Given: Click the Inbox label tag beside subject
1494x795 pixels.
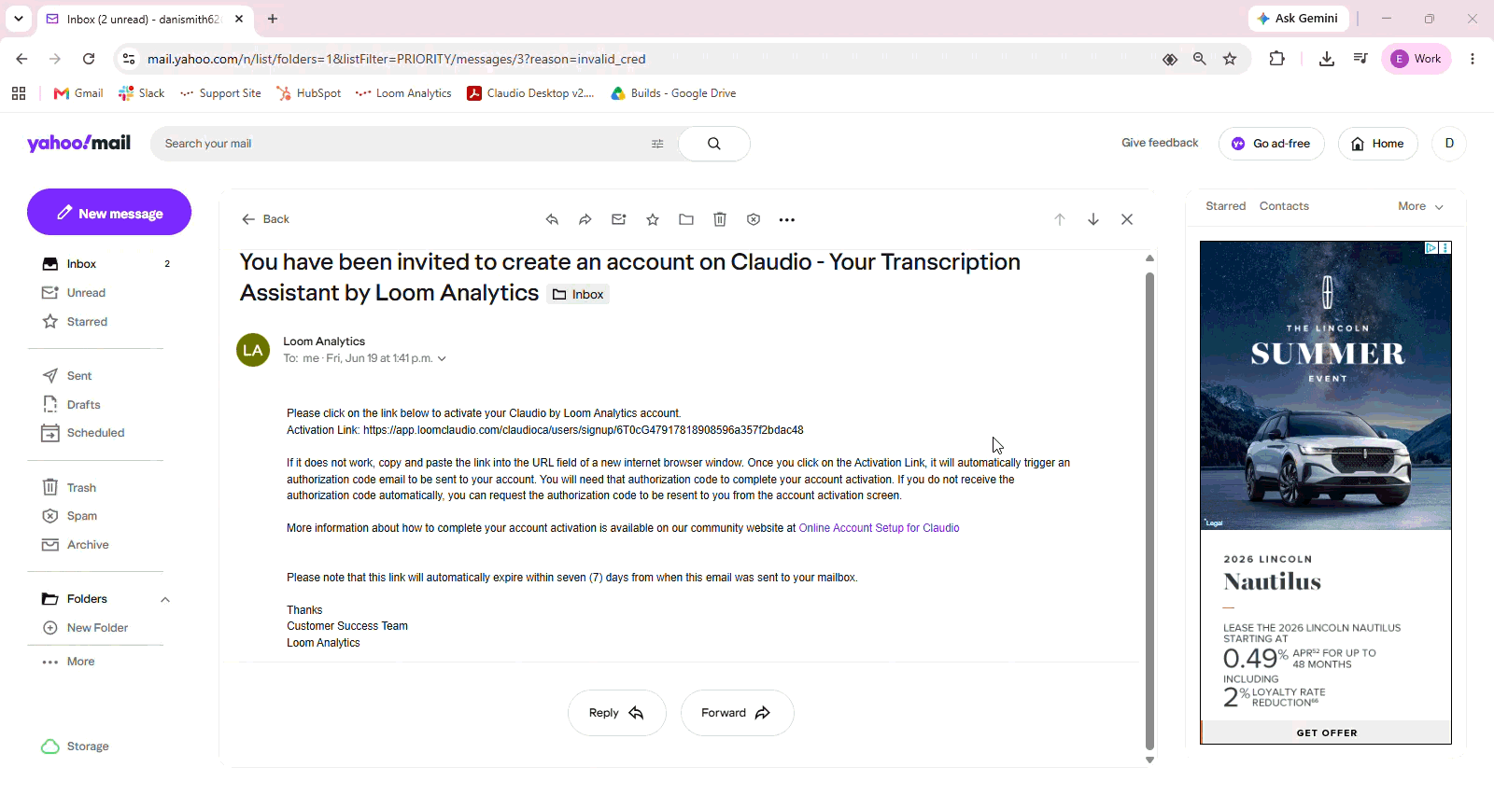Looking at the screenshot, I should pyautogui.click(x=579, y=295).
